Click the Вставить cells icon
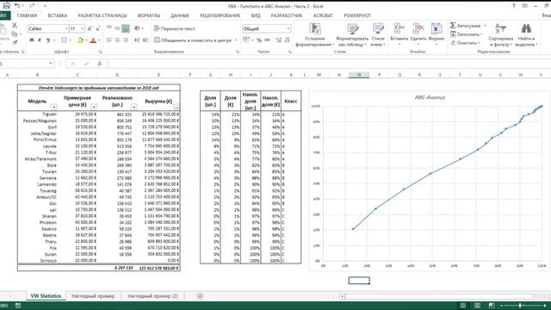 pyautogui.click(x=399, y=29)
